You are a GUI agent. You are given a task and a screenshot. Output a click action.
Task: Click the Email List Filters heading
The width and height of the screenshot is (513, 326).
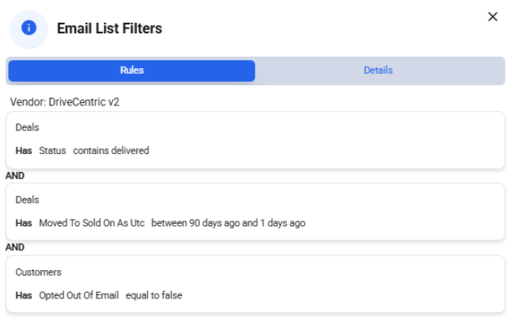pos(110,28)
